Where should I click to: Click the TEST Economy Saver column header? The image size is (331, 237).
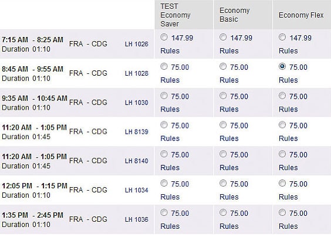click(x=175, y=15)
